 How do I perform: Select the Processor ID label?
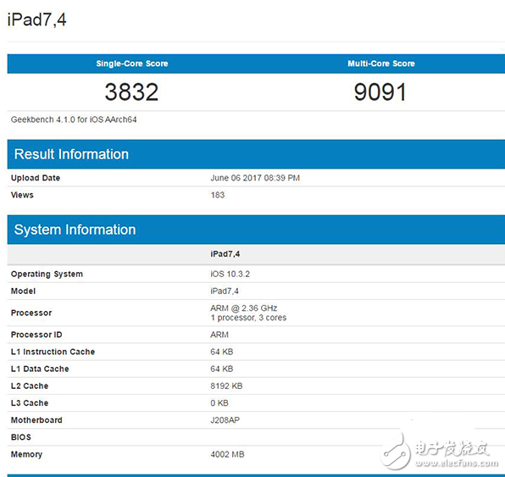coord(36,335)
